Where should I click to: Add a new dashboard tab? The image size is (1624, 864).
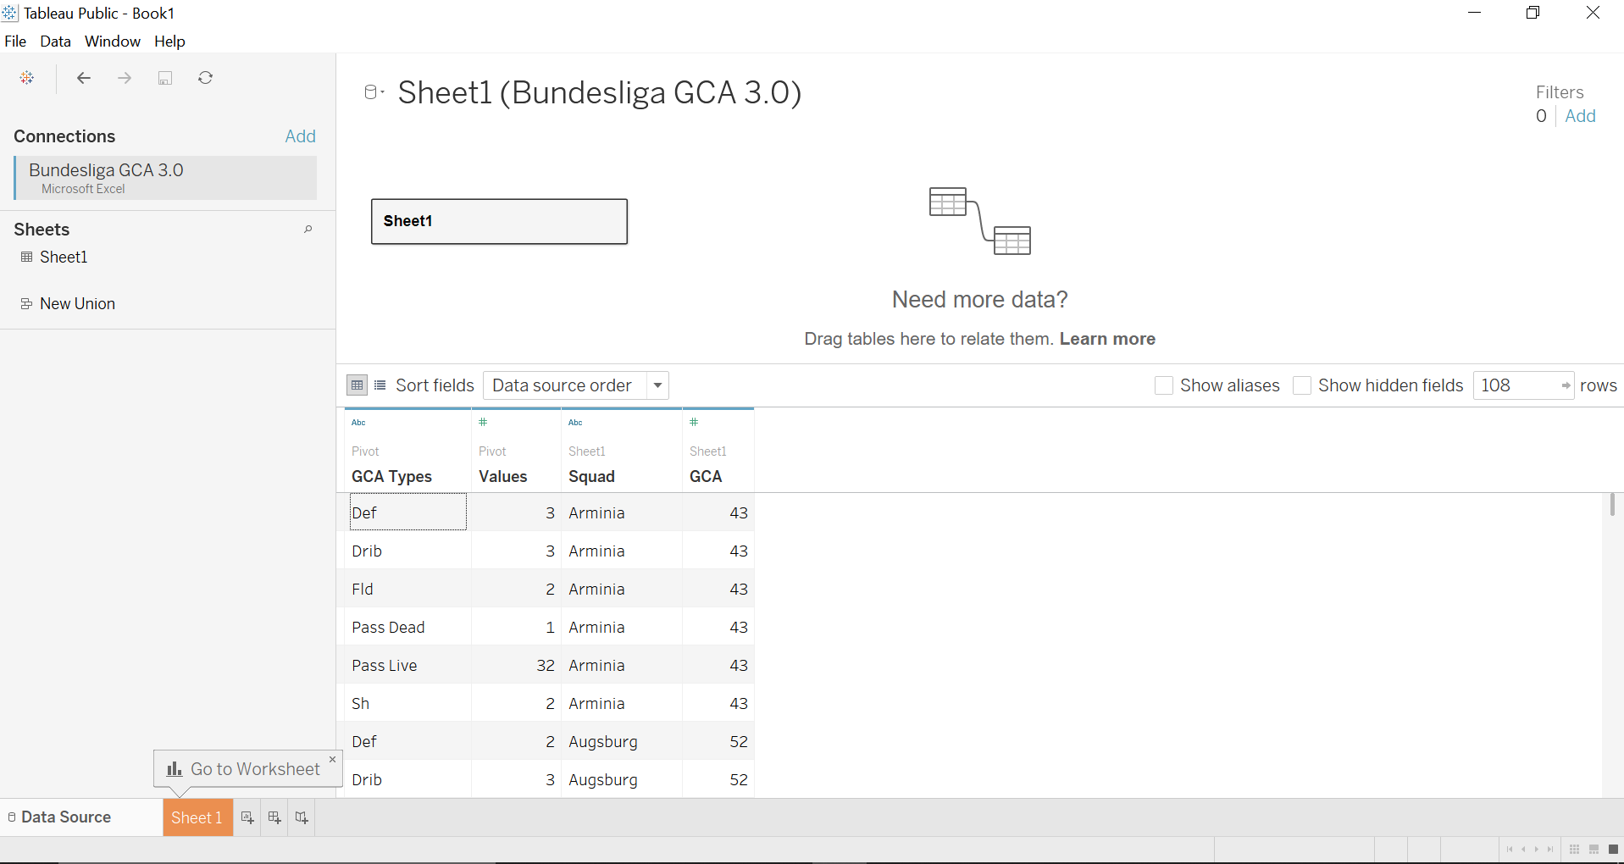tap(274, 817)
